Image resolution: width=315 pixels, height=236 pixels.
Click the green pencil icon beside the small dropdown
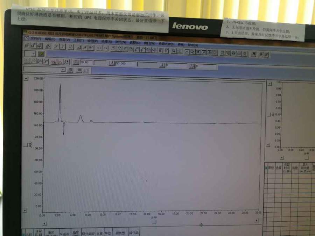pos(41,54)
